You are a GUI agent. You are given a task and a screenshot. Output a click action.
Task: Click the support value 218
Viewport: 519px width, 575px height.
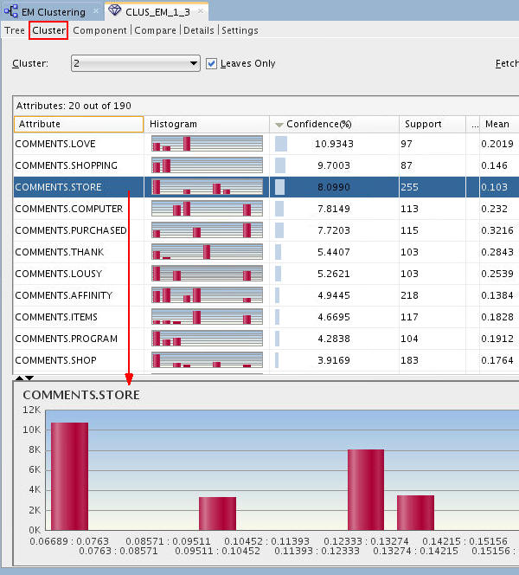[409, 295]
